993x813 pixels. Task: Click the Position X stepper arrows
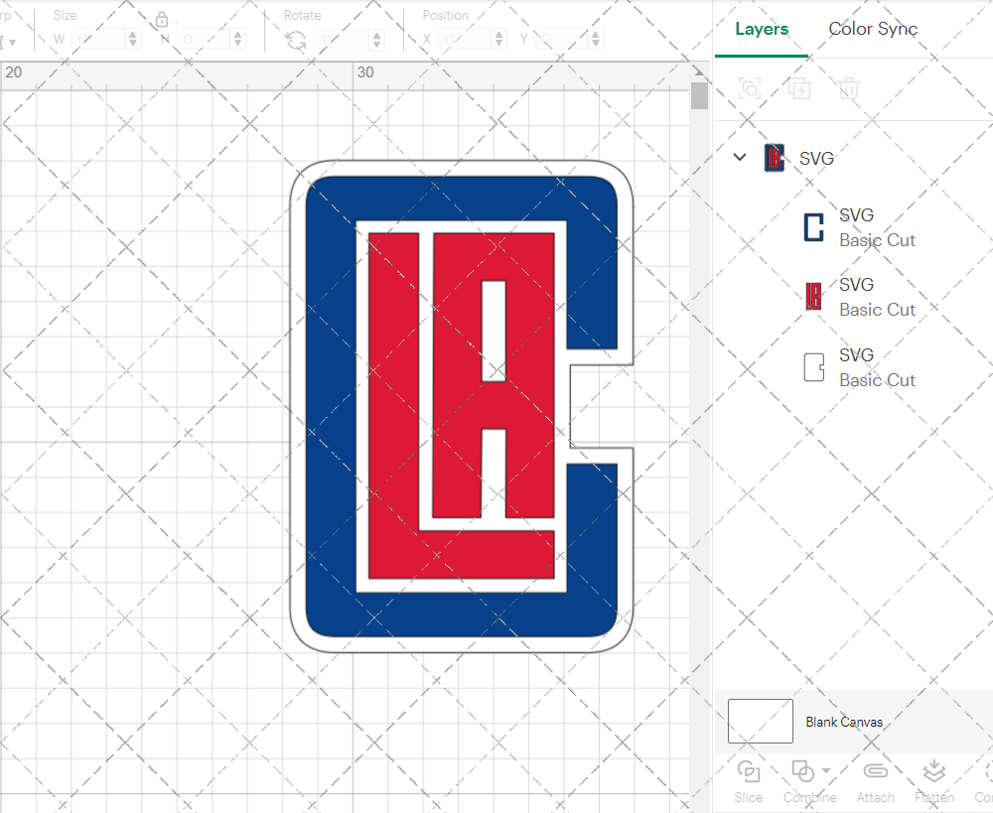[x=499, y=40]
